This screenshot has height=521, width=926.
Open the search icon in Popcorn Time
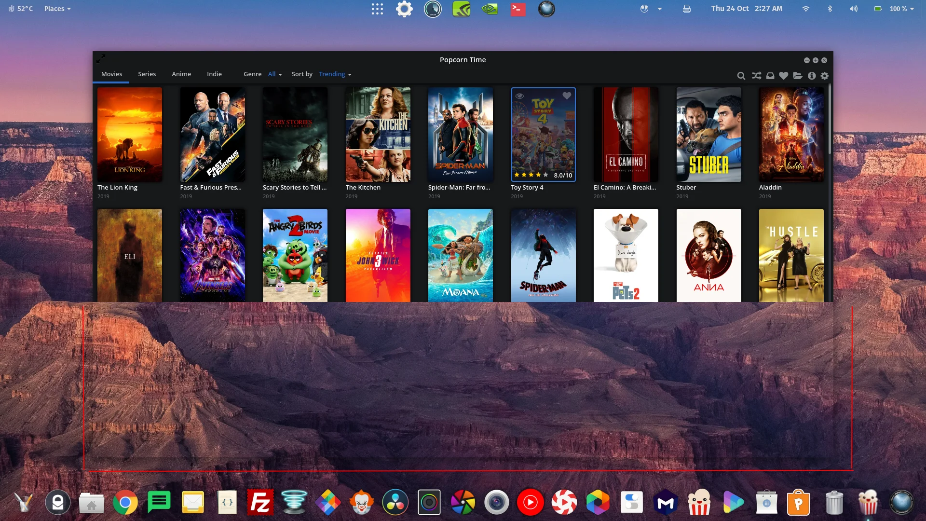click(741, 76)
